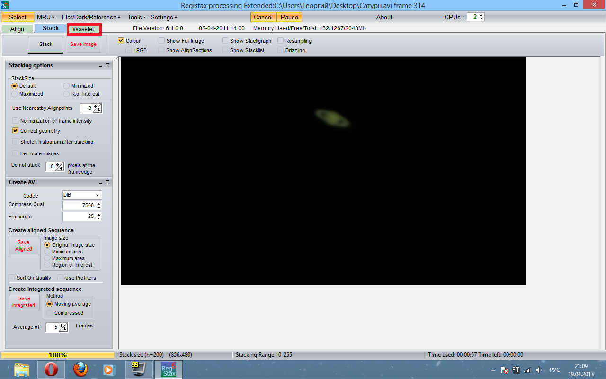
Task: Select Minimized stack size
Action: (66, 86)
